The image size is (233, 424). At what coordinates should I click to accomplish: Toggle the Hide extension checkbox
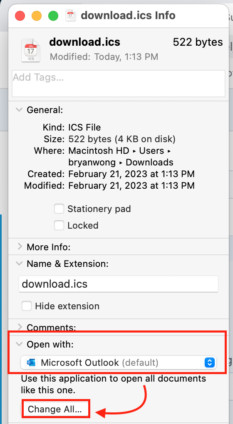27,306
